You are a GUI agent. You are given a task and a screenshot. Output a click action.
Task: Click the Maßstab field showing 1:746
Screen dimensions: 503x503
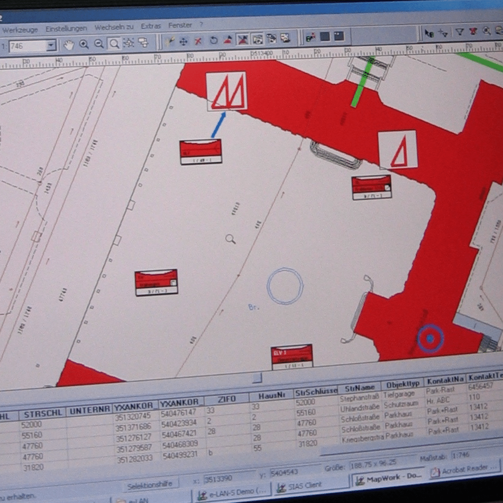pyautogui.click(x=475, y=454)
